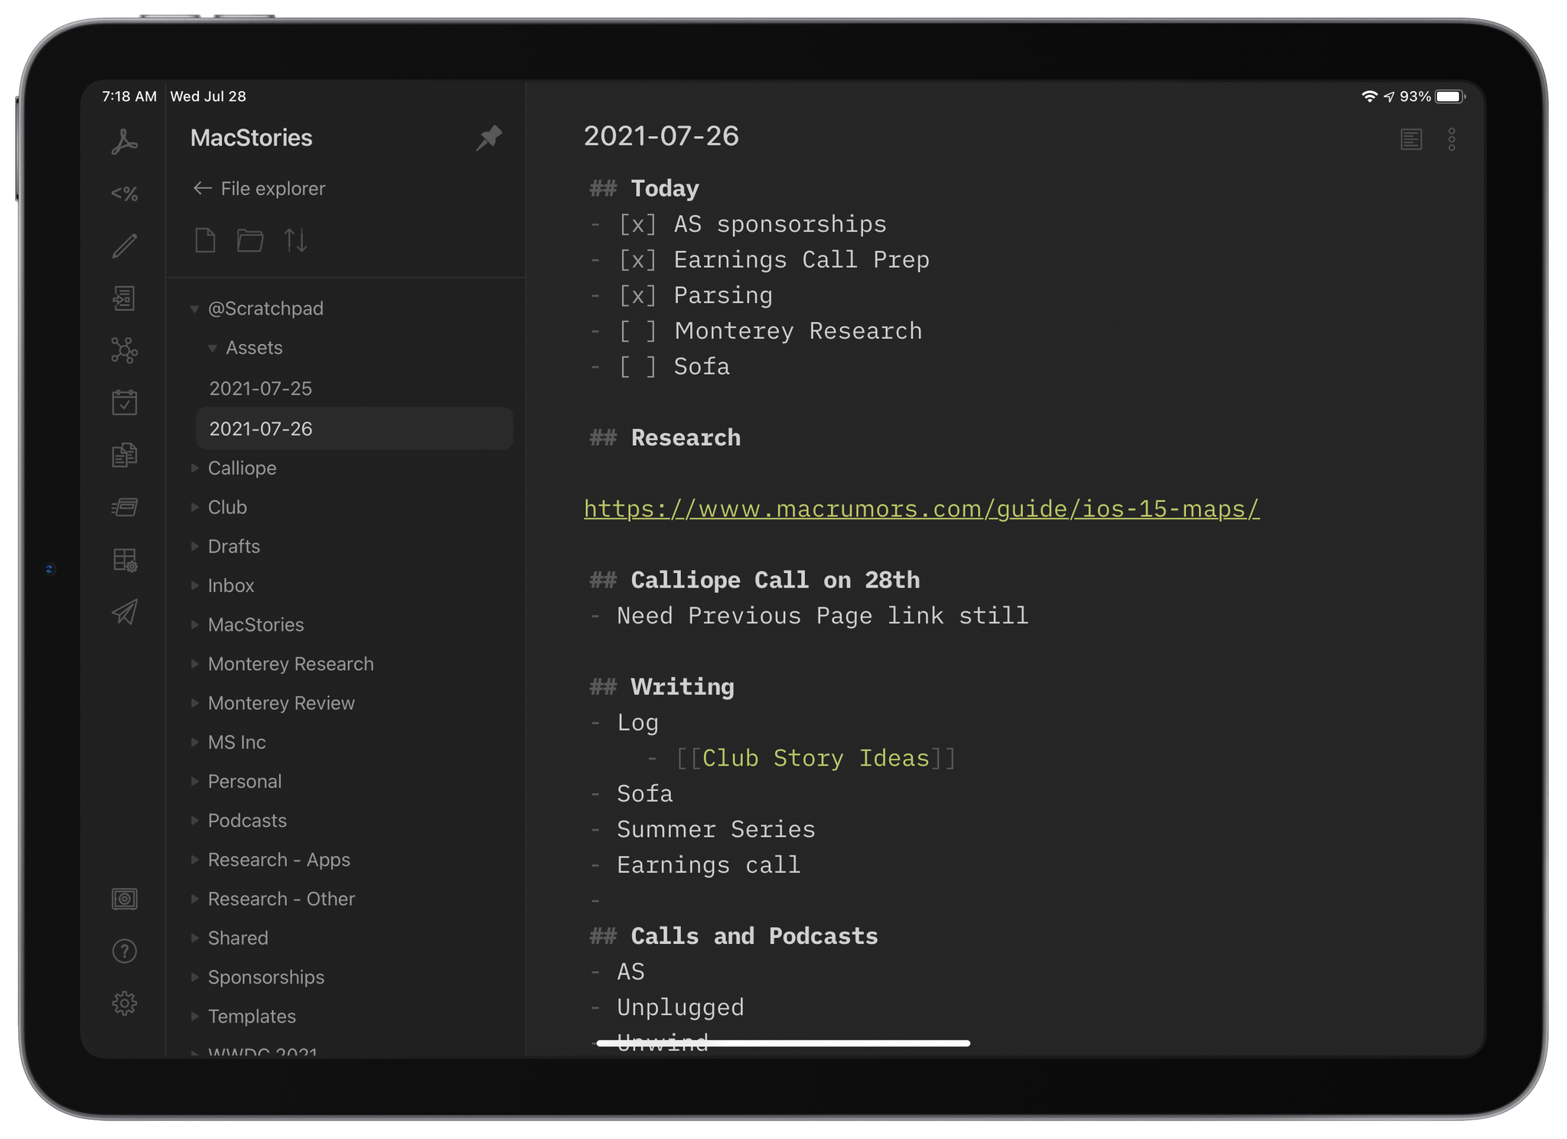
Task: Open the three-dot more options menu
Action: point(1451,139)
